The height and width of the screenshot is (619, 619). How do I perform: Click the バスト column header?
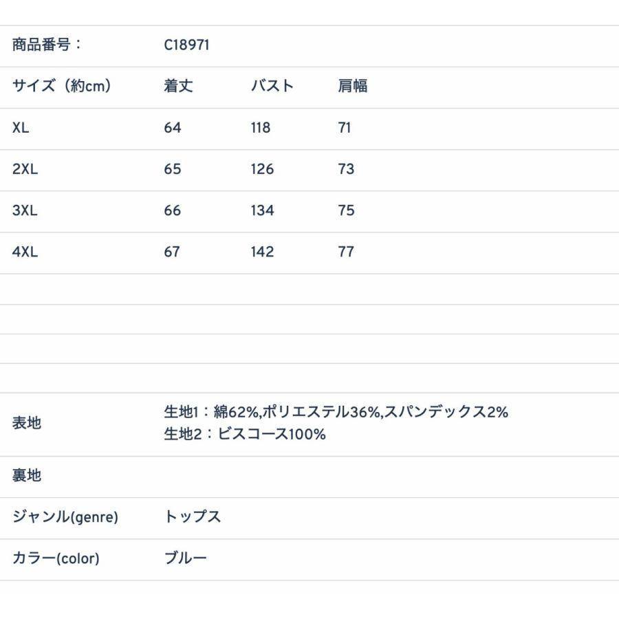click(272, 87)
